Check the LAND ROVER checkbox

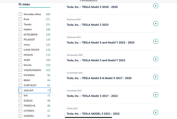click(20, 50)
